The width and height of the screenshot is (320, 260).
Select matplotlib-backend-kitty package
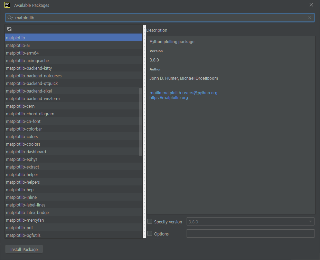[74, 68]
